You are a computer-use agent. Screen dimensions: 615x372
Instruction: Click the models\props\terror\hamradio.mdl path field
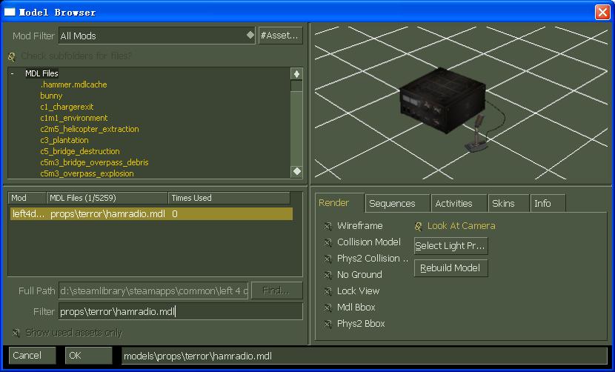364,356
